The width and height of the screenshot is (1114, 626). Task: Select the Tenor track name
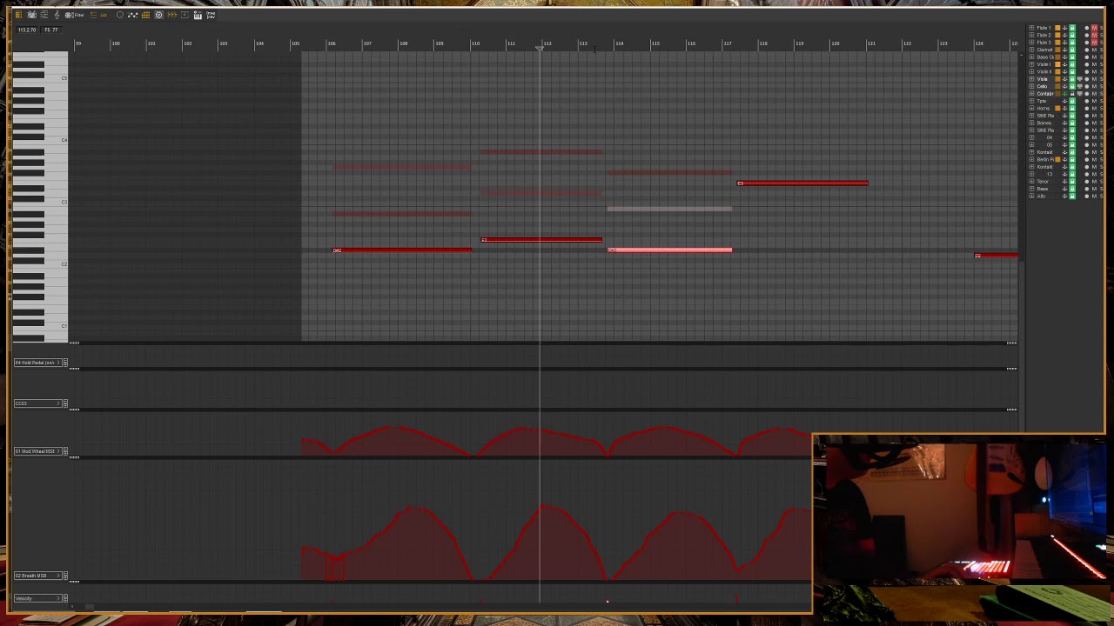(1043, 182)
